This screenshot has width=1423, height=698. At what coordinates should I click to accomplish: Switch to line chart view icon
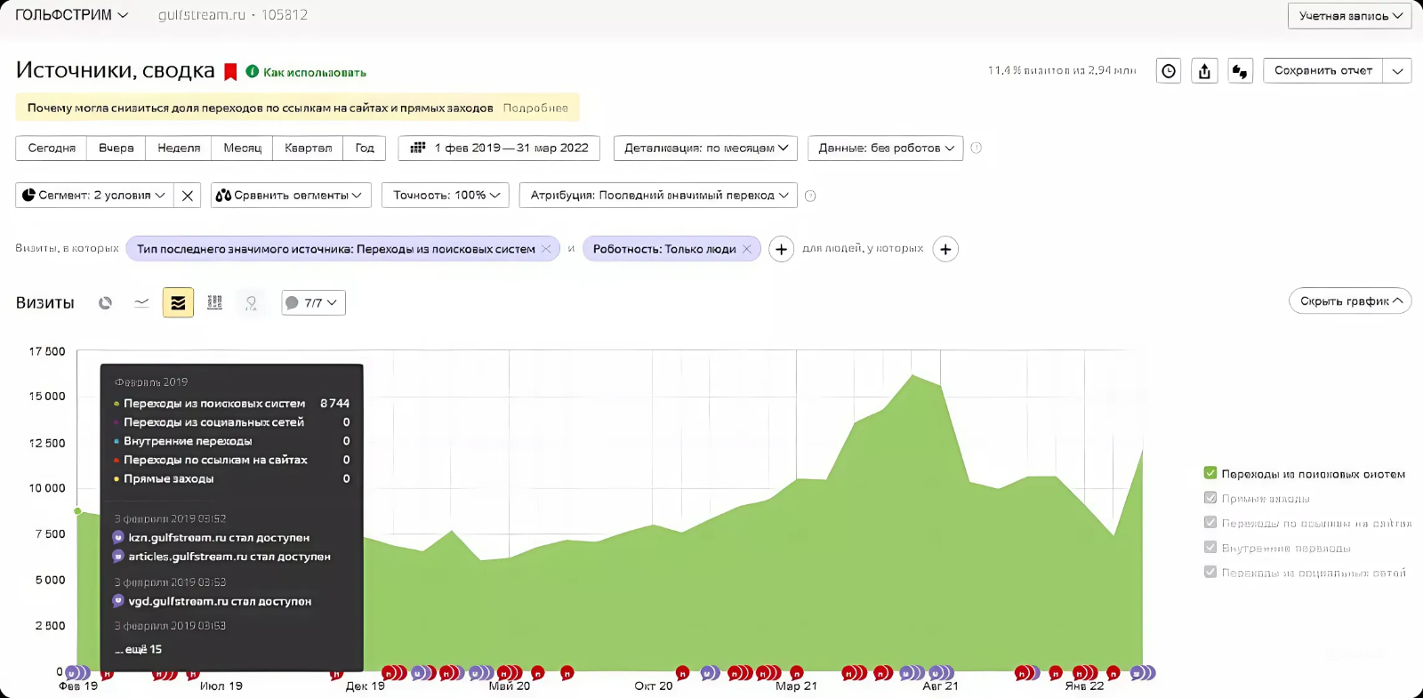pyautogui.click(x=141, y=302)
